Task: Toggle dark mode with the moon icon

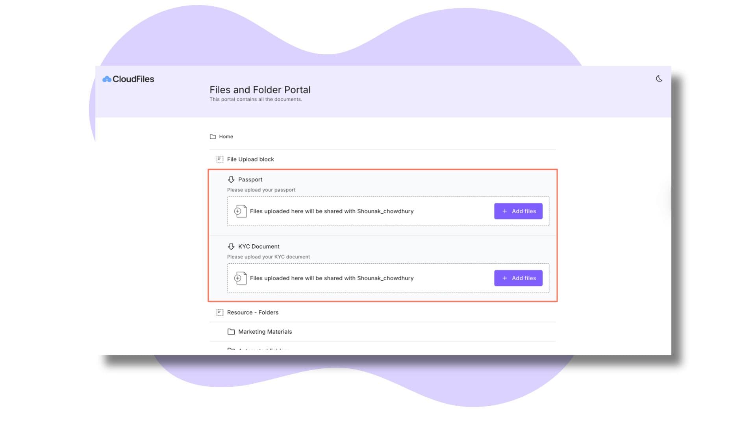Action: coord(658,79)
